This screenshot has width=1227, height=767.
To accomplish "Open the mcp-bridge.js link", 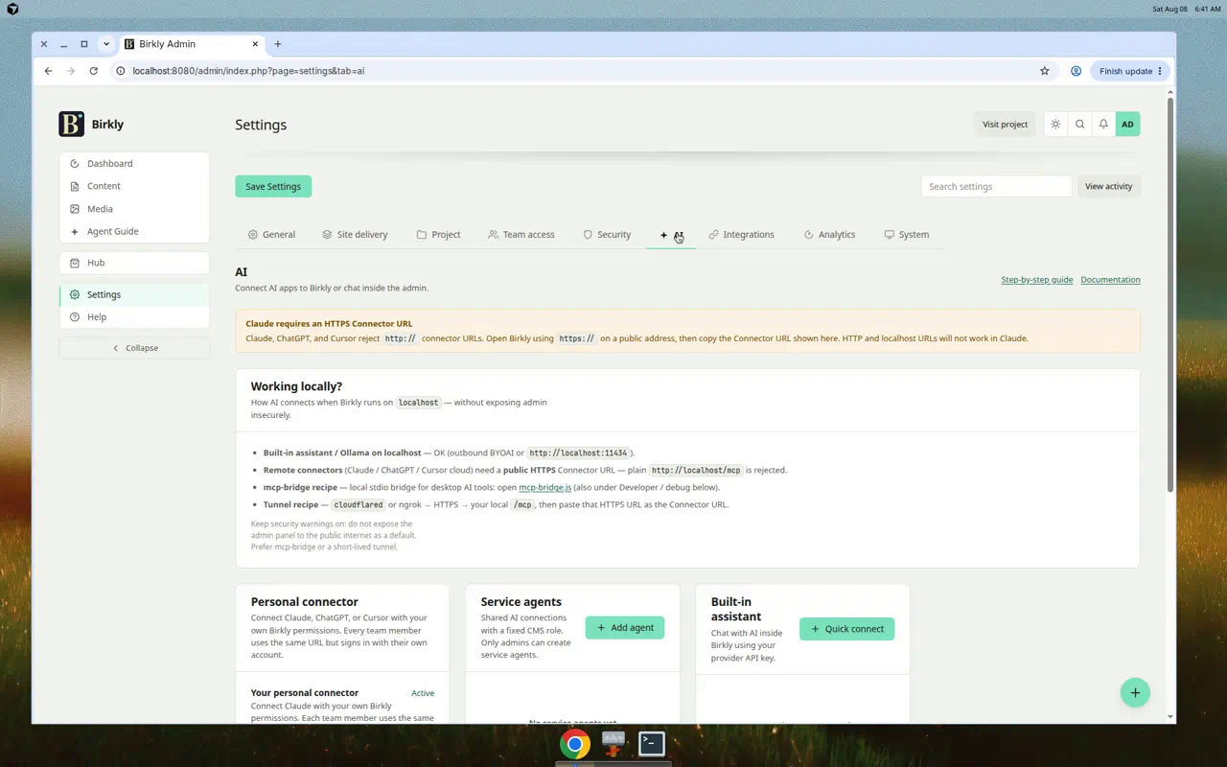I will point(544,487).
